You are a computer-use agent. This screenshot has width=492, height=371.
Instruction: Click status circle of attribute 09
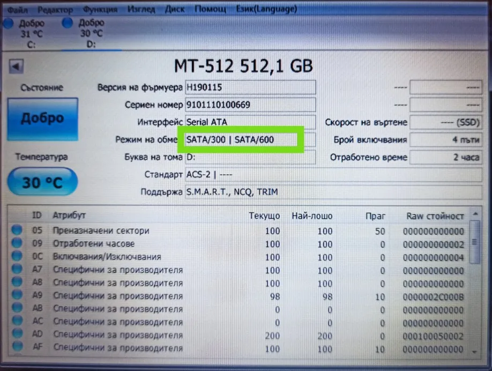[x=17, y=243]
